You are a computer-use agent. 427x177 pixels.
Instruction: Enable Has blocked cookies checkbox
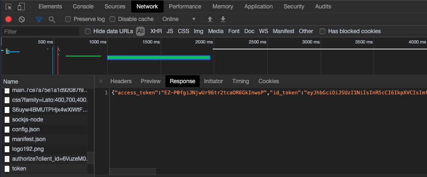click(x=322, y=31)
